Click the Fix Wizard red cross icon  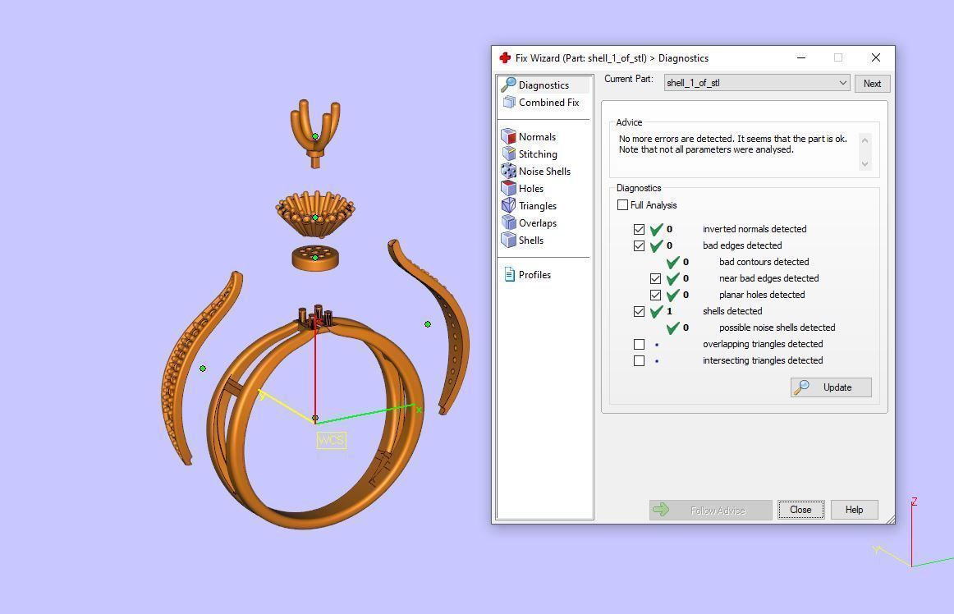[504, 57]
